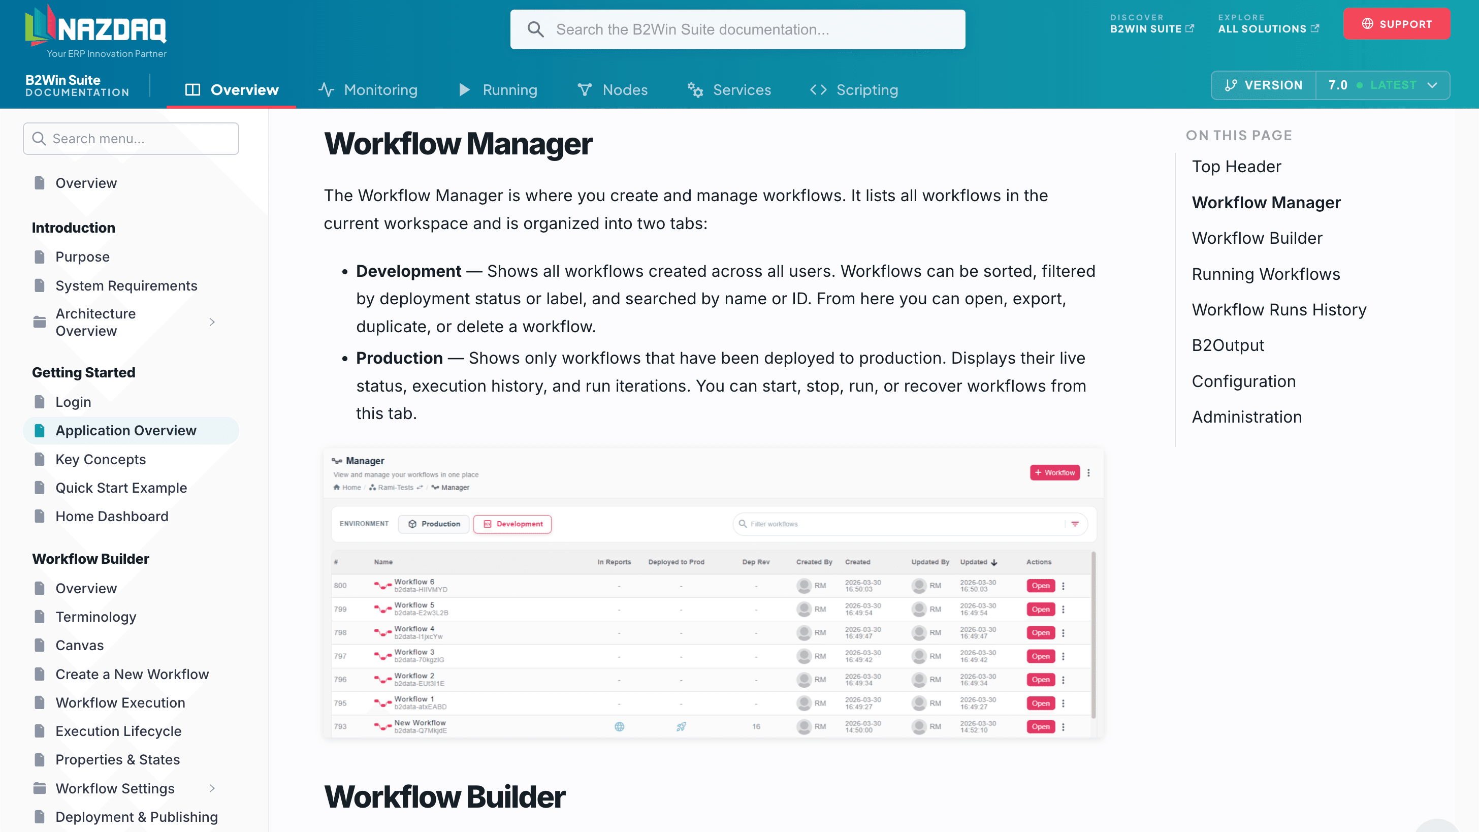
Task: Click the document icon beside Home Dashboard
Action: 40,516
